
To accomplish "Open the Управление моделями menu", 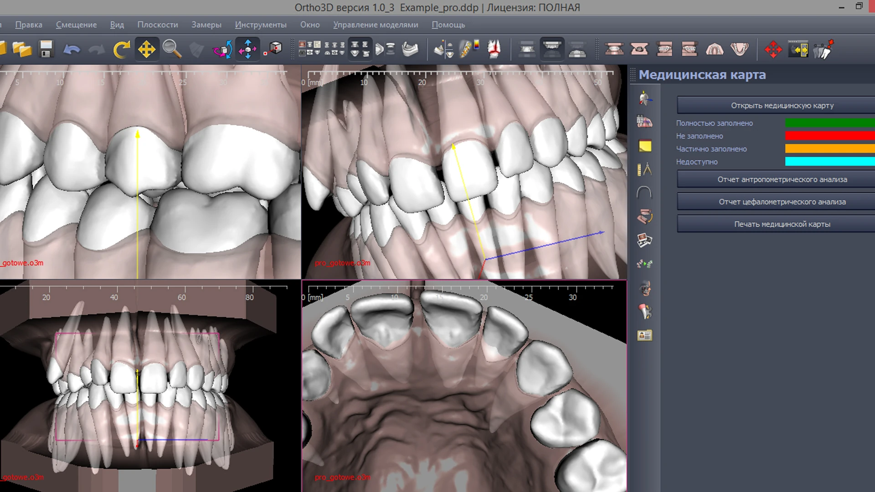I will [376, 25].
